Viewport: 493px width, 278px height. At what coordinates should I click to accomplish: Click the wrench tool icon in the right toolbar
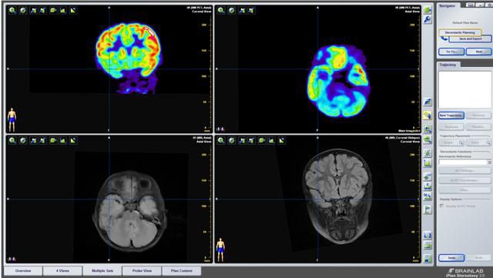tap(428, 20)
